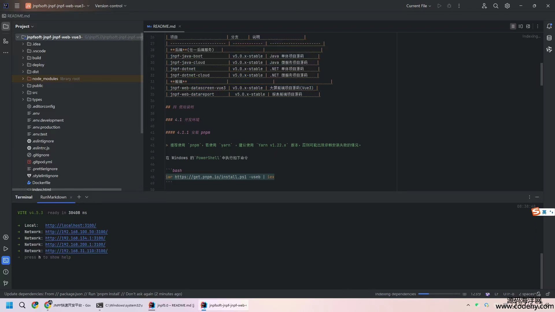Viewport: 555px width, 312px height.
Task: Open the Database tool window icon
Action: click(549, 38)
